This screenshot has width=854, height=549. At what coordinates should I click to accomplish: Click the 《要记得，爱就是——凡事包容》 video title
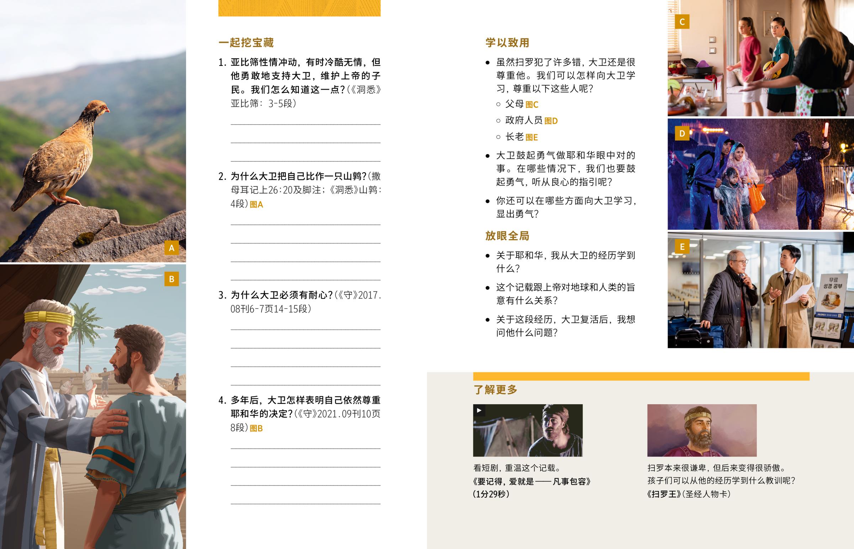(x=532, y=482)
